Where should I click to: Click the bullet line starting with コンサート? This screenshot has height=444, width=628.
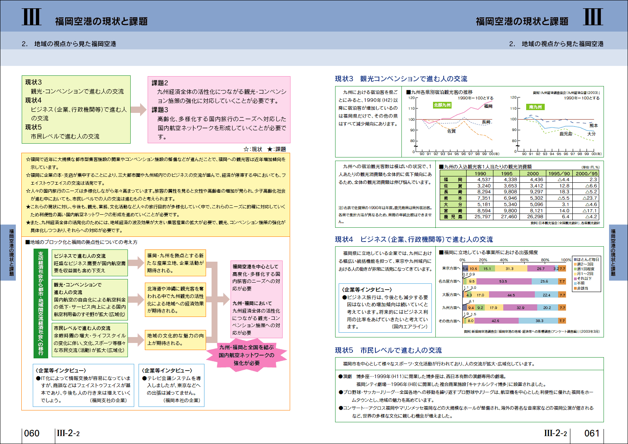point(466,412)
